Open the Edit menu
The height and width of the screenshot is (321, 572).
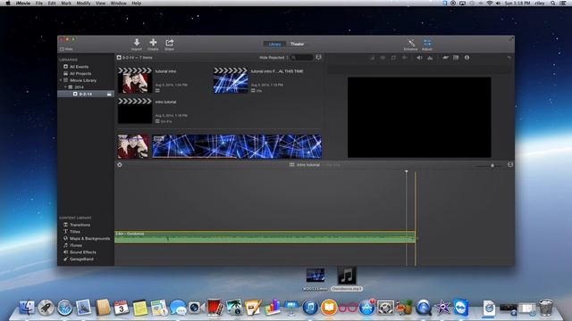52,3
